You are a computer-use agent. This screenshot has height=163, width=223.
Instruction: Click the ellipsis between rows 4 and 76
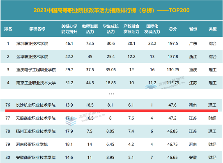[111, 94]
